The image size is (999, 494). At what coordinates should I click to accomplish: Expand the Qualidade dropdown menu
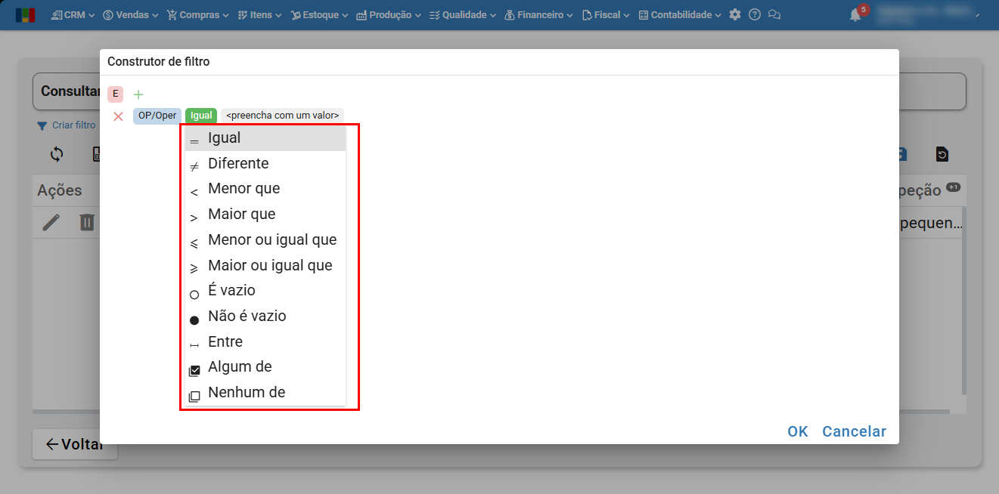(463, 15)
